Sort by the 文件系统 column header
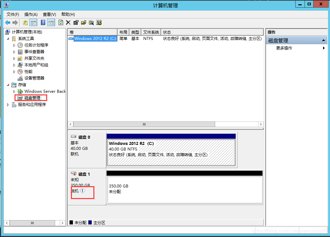 151,32
